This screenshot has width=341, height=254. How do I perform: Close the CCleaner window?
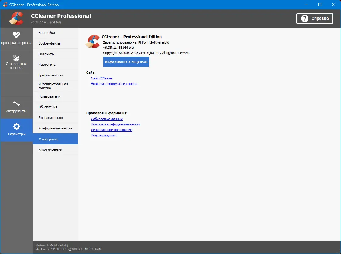[334, 5]
